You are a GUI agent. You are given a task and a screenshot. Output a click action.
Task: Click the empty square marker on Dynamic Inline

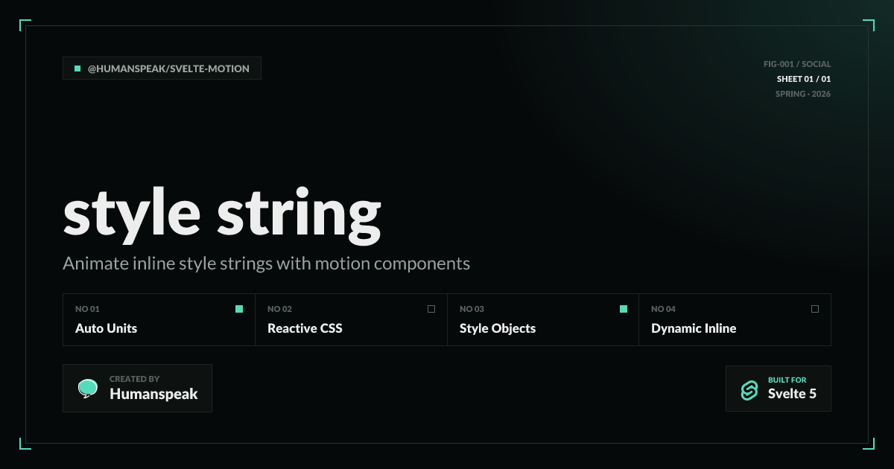(x=815, y=309)
